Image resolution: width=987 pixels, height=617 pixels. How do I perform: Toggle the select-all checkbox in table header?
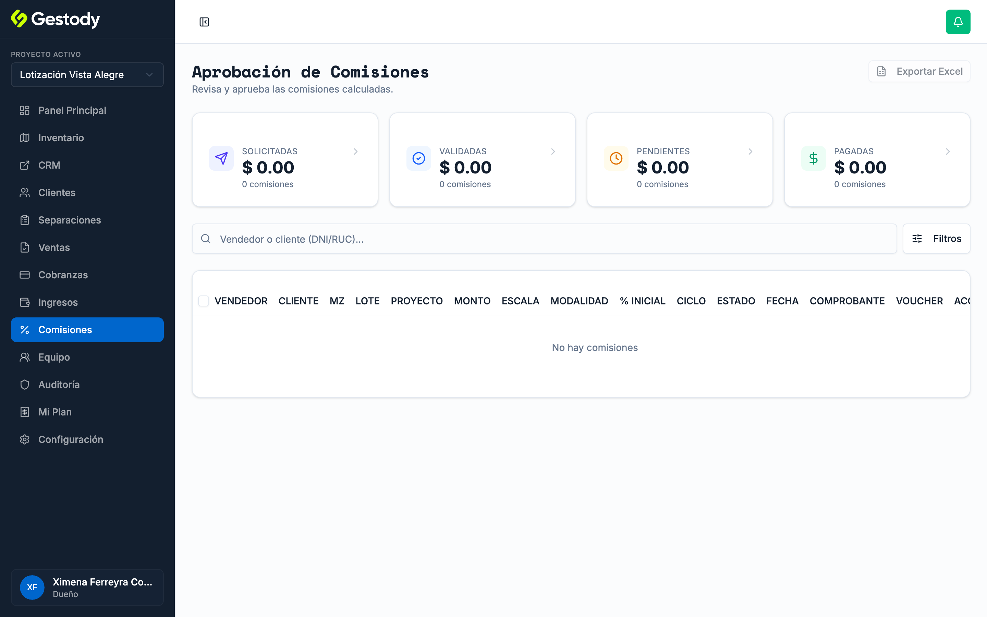(204, 301)
